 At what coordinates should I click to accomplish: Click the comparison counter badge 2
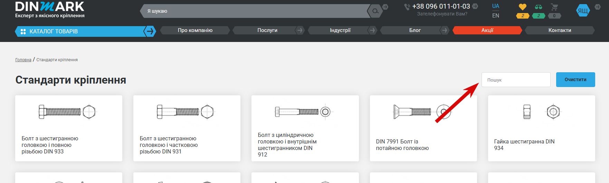539,16
